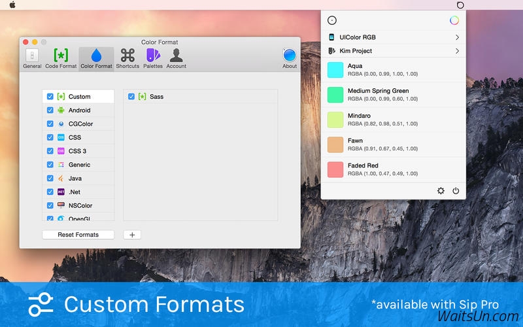
Task: Click the power quit icon
Action: coord(456,191)
